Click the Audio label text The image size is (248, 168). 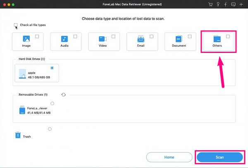click(64, 46)
